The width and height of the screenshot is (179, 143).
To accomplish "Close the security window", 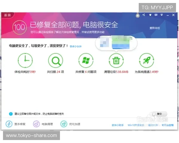I will pos(173,15).
